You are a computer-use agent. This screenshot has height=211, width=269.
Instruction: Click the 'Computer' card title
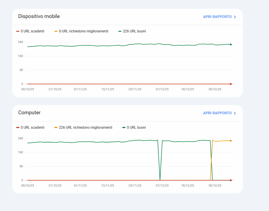(x=29, y=113)
